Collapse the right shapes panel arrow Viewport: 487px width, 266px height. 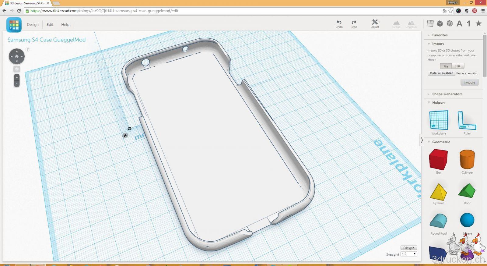click(x=422, y=140)
